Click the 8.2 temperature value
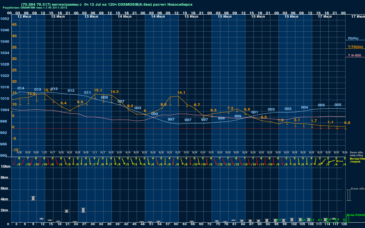The image size is (365, 228). click(x=130, y=106)
